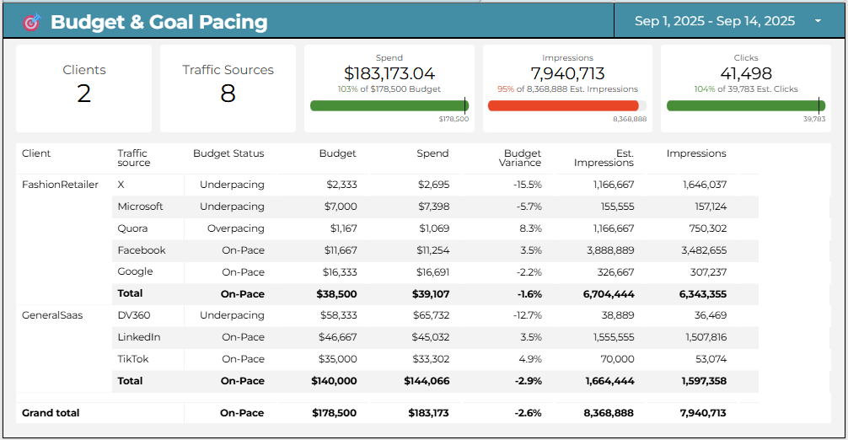Screen dimensions: 848x440
Task: Click the 95% of 8,368,888 Est. Impressions text
Action: [x=567, y=89]
